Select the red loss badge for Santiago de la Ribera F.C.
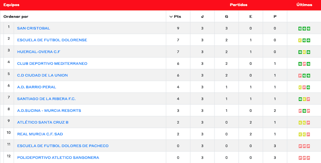The image size is (321, 163). click(308, 99)
